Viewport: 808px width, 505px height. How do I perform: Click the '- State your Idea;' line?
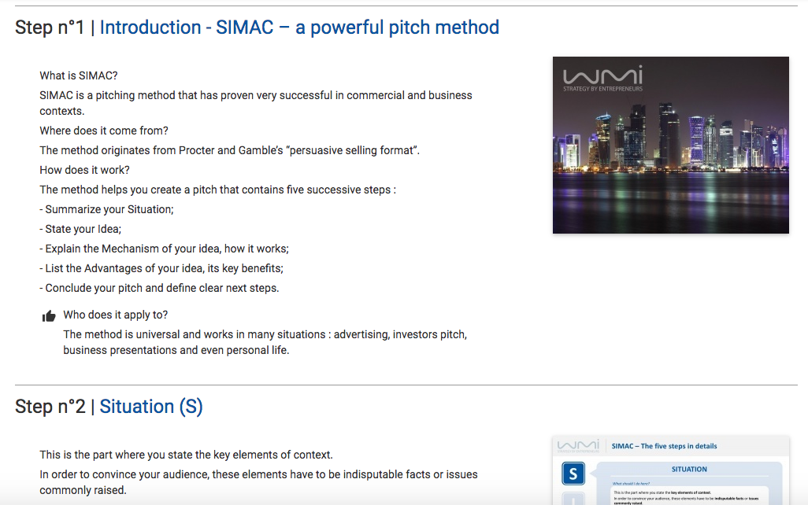point(80,229)
